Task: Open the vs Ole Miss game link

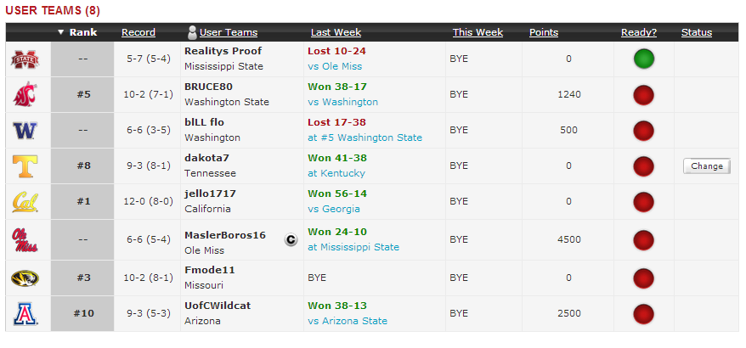Action: pos(335,66)
